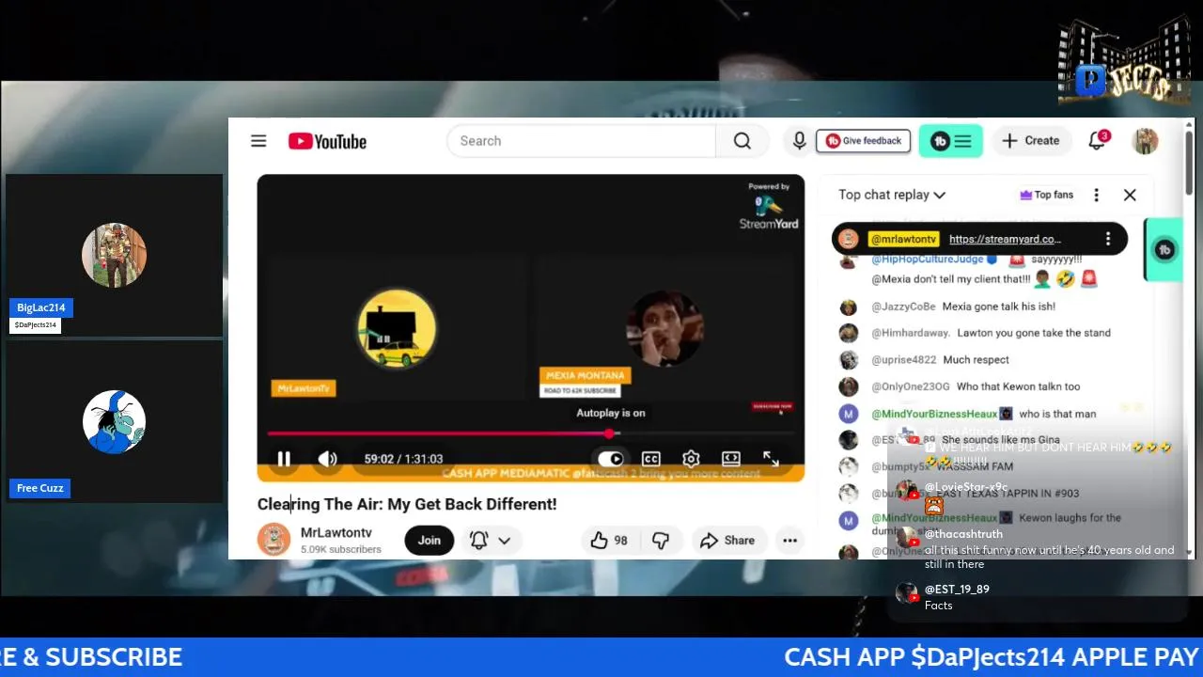Screen dimensions: 1203x677
Task: Click the search magnifier button
Action: pos(742,141)
